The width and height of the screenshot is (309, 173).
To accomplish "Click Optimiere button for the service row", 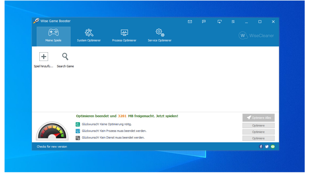I will coord(258,138).
